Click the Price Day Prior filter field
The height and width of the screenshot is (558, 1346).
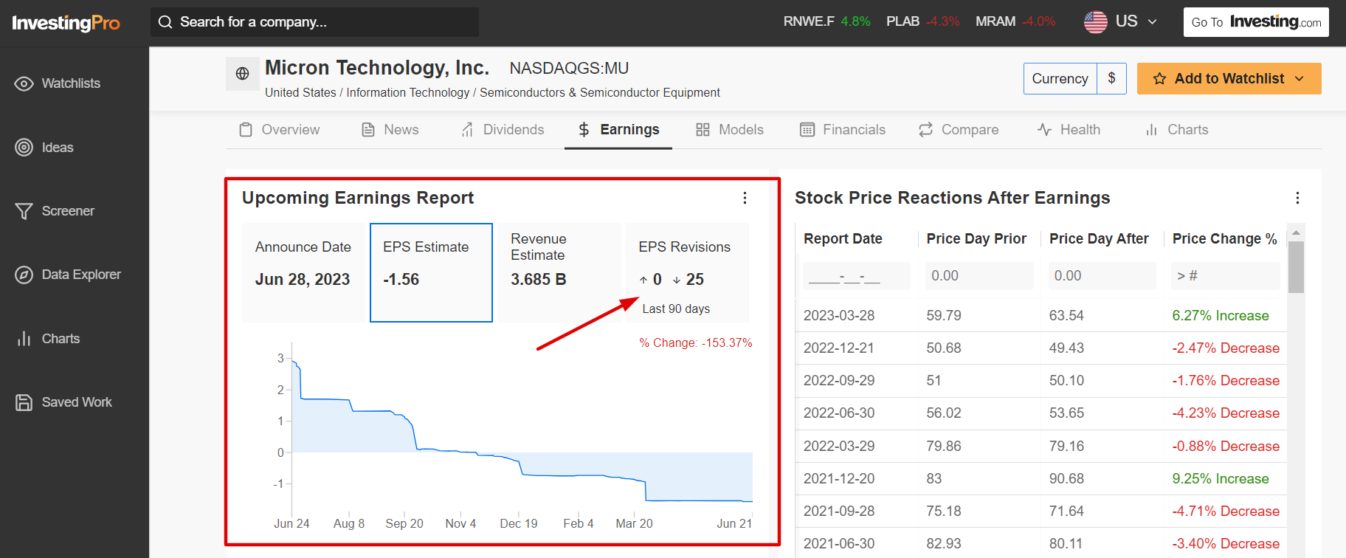tap(979, 276)
